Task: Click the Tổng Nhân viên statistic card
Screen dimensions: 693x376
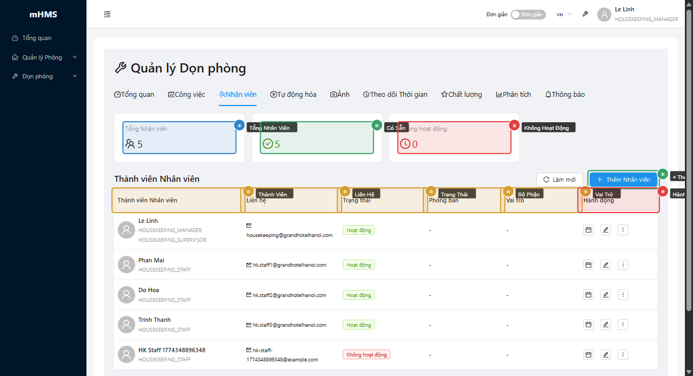Action: click(x=179, y=138)
